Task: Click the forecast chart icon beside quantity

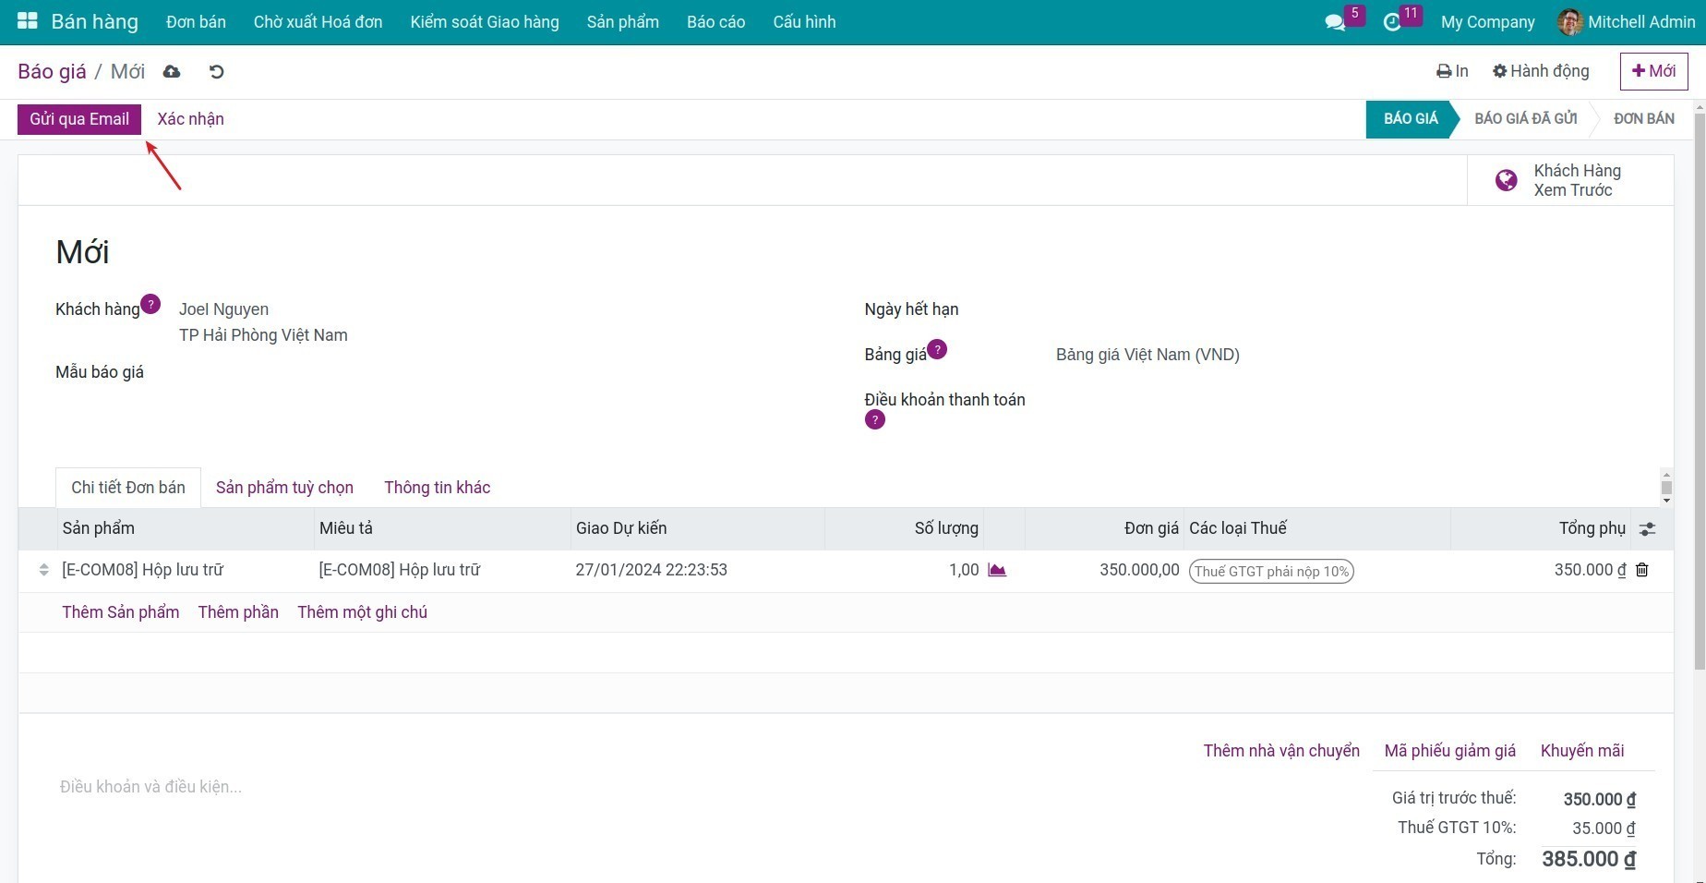Action: 997,570
